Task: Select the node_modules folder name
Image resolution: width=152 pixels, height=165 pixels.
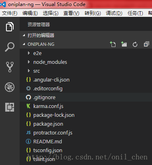Action: point(50,62)
